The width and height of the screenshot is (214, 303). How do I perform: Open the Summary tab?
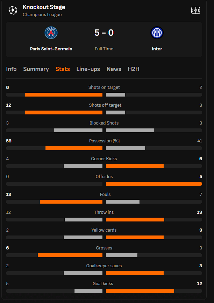36,69
